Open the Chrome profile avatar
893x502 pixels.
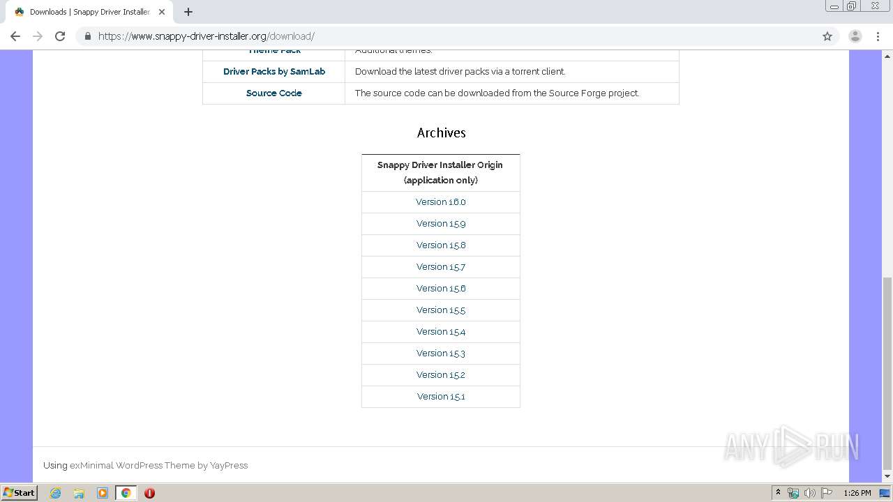(x=855, y=36)
